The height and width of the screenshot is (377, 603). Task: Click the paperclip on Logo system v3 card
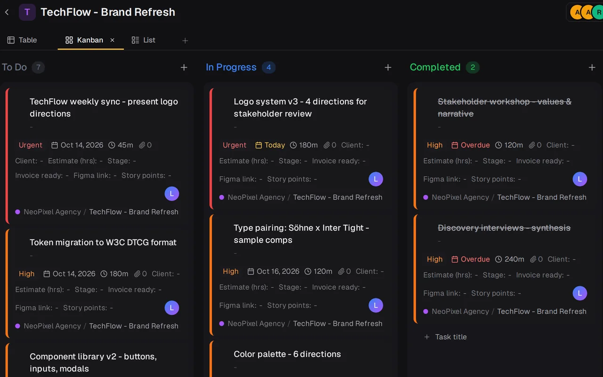point(326,145)
